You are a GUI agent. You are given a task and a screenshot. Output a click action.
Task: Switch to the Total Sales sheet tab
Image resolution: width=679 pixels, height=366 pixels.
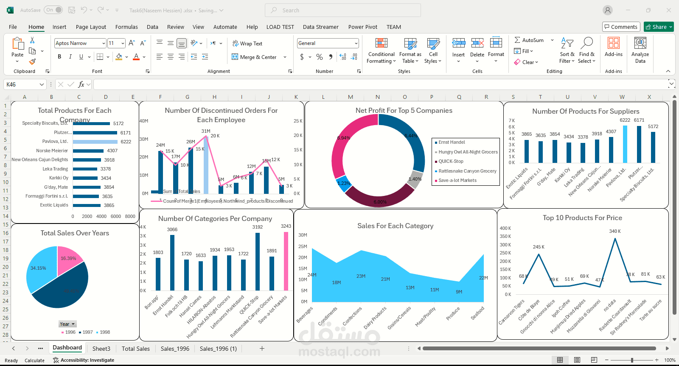[x=136, y=349]
